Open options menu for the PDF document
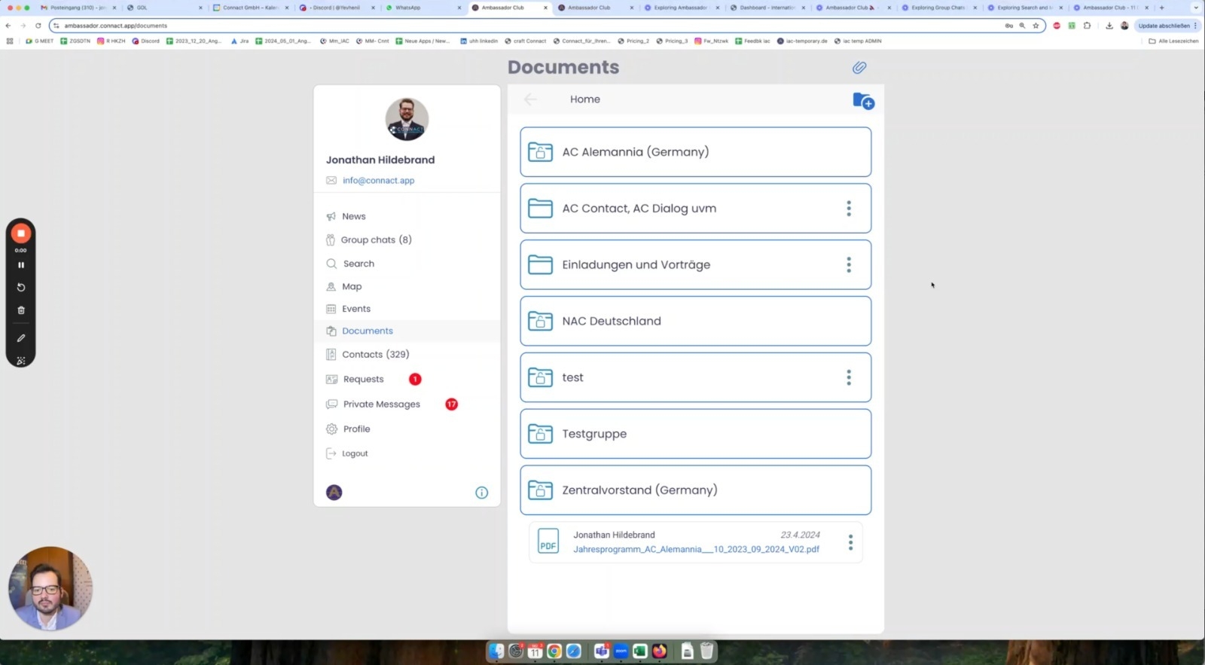Viewport: 1205px width, 665px height. (850, 542)
